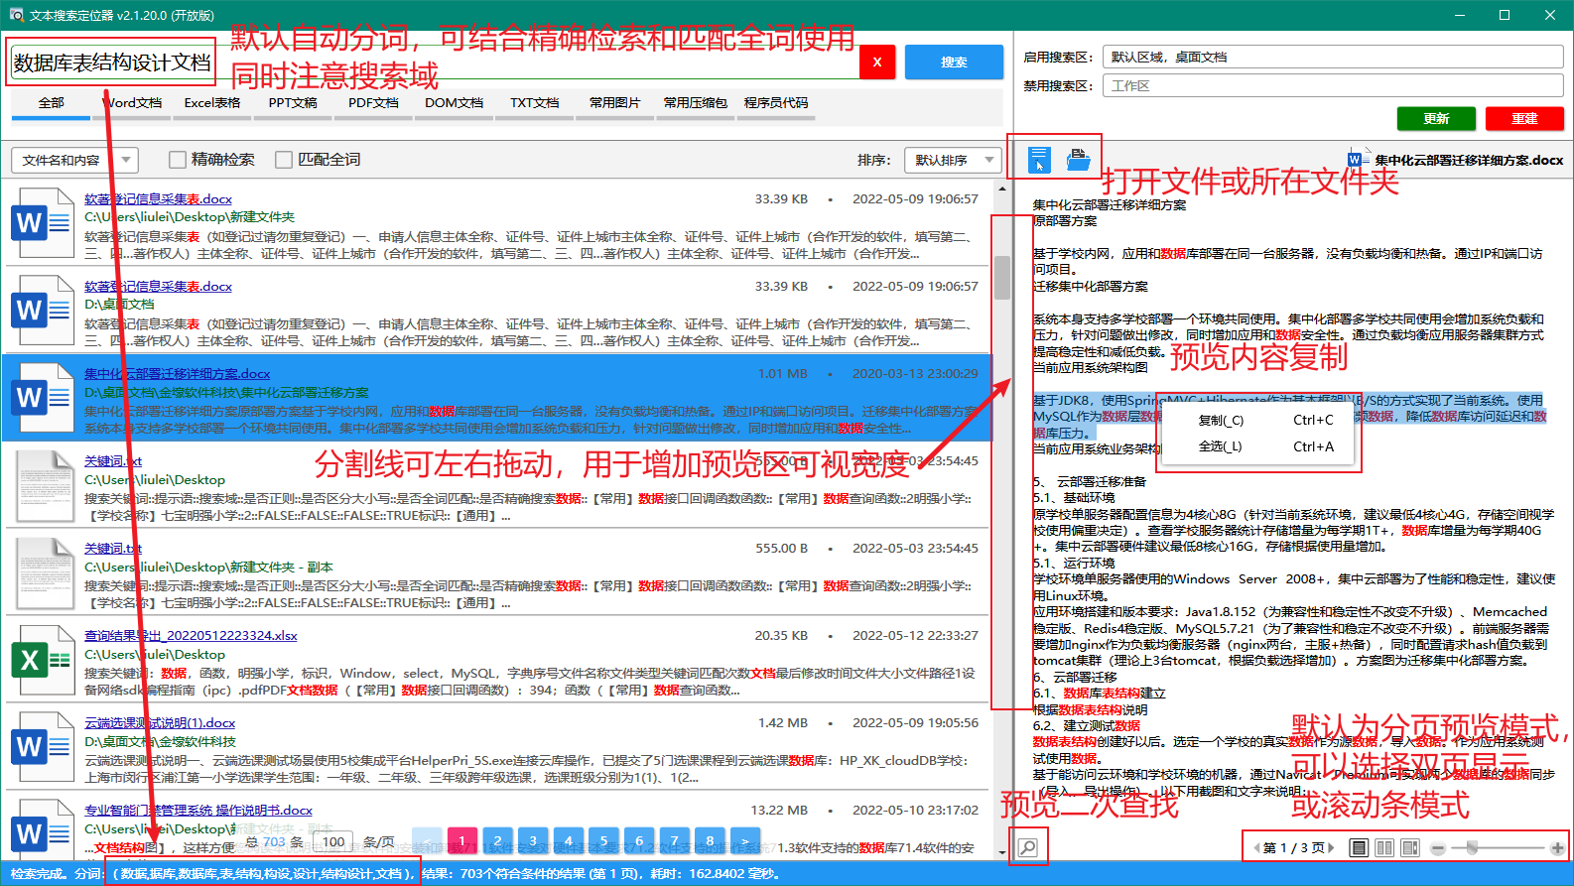The image size is (1574, 886).
Task: Click the results list vertical scrollbar thumb
Action: coord(1002,278)
